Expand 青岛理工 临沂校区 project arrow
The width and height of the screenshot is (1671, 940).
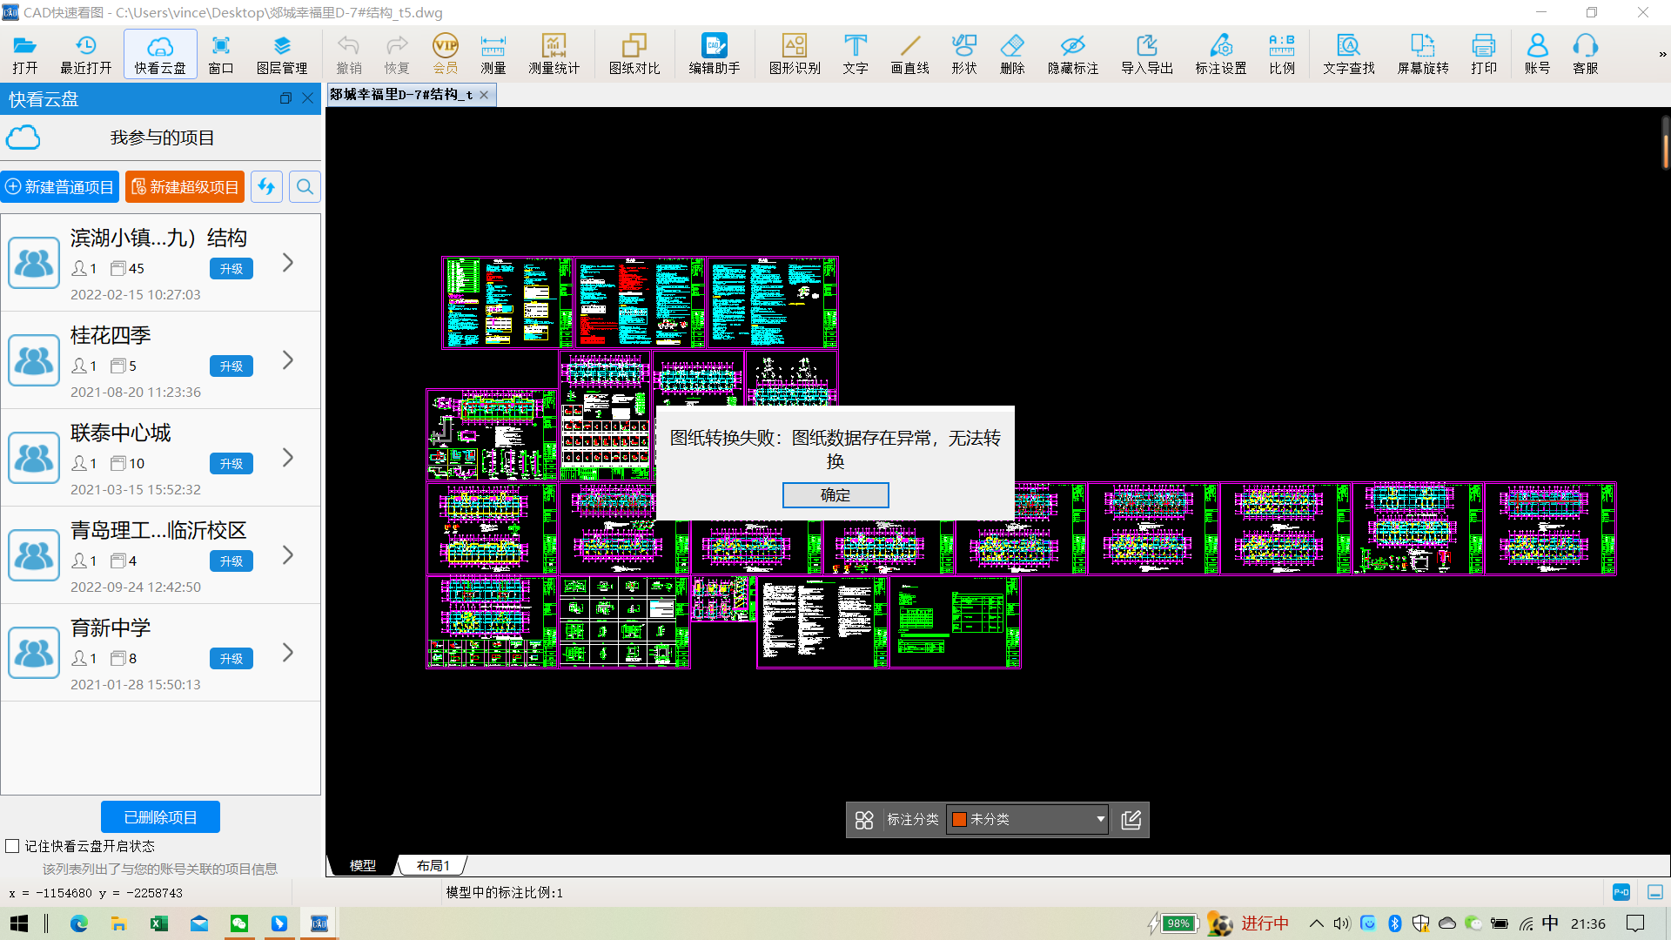point(288,554)
